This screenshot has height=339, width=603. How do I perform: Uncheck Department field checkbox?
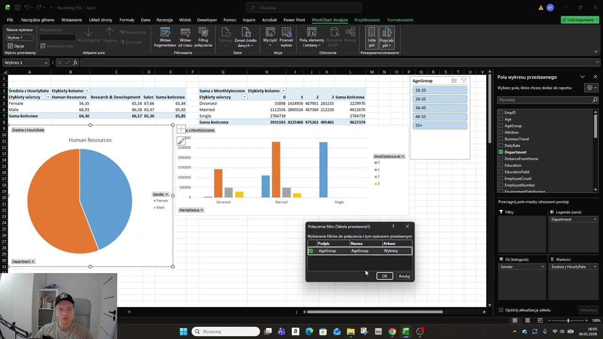click(x=501, y=152)
